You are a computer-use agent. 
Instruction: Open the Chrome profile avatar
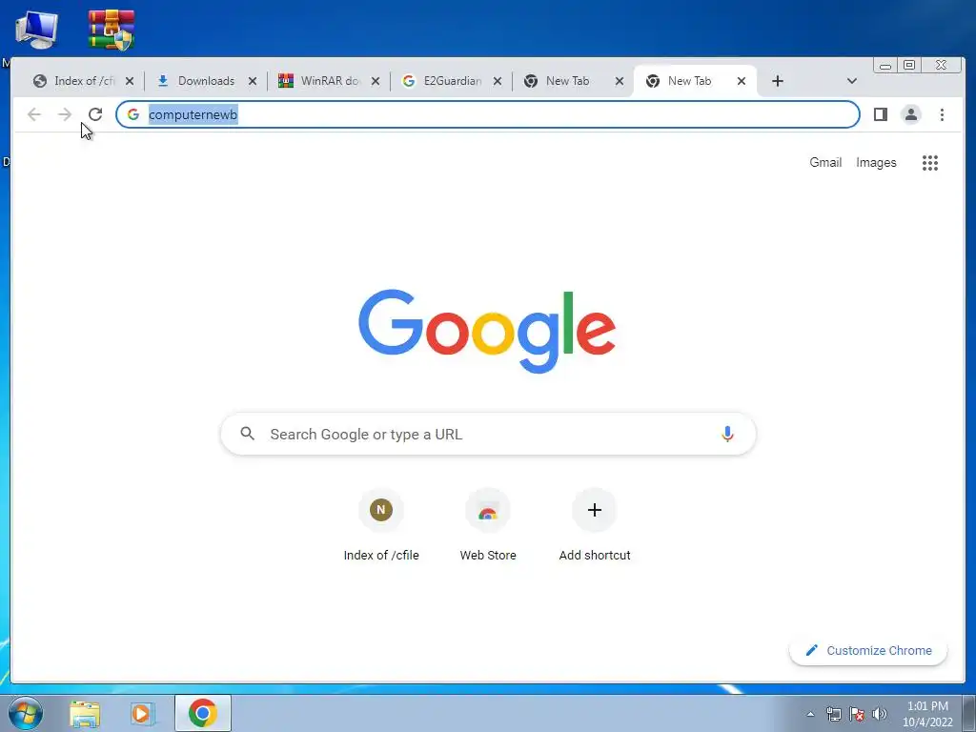click(x=910, y=114)
